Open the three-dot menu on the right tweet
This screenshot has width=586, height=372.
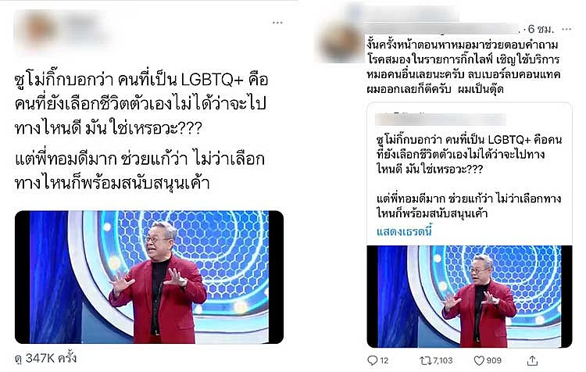tap(566, 29)
